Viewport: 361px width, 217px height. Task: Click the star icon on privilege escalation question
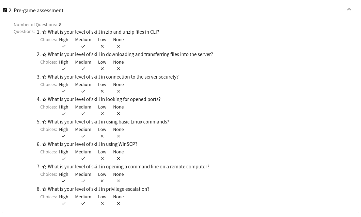pyautogui.click(x=44, y=189)
